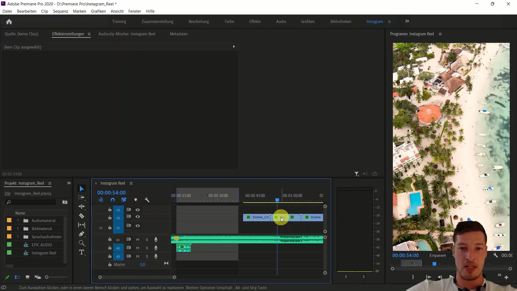The height and width of the screenshot is (291, 517).
Task: Toggle the nest sequences insert option
Action: (x=101, y=200)
